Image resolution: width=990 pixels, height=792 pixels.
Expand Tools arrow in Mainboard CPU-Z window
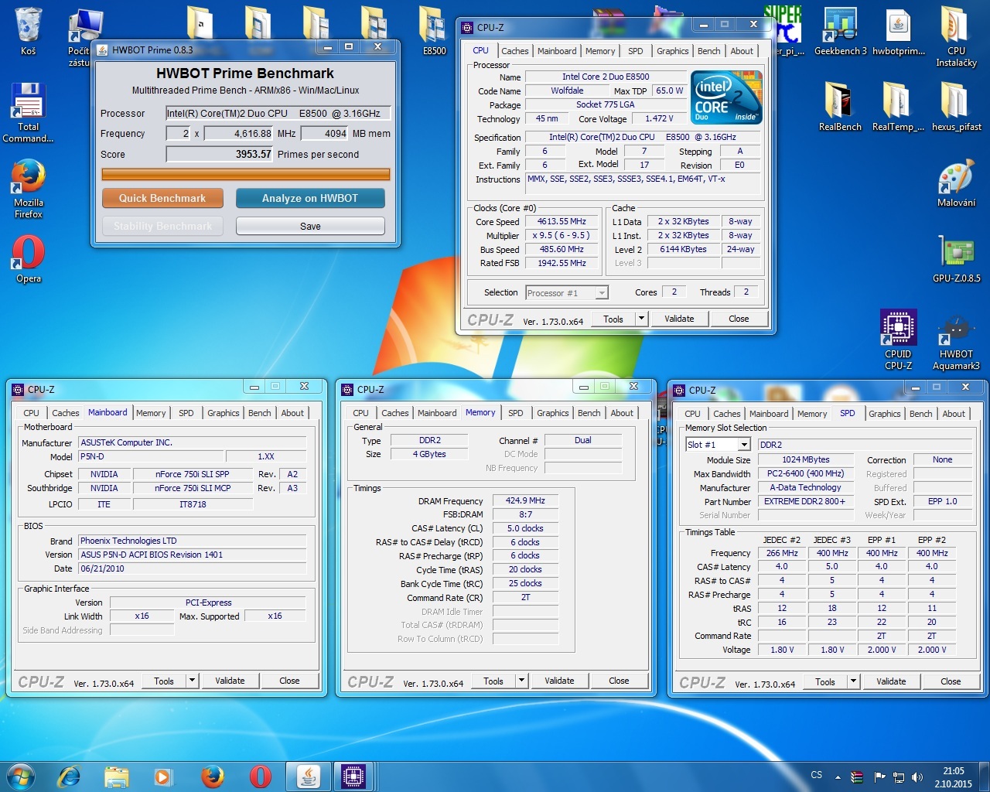192,681
